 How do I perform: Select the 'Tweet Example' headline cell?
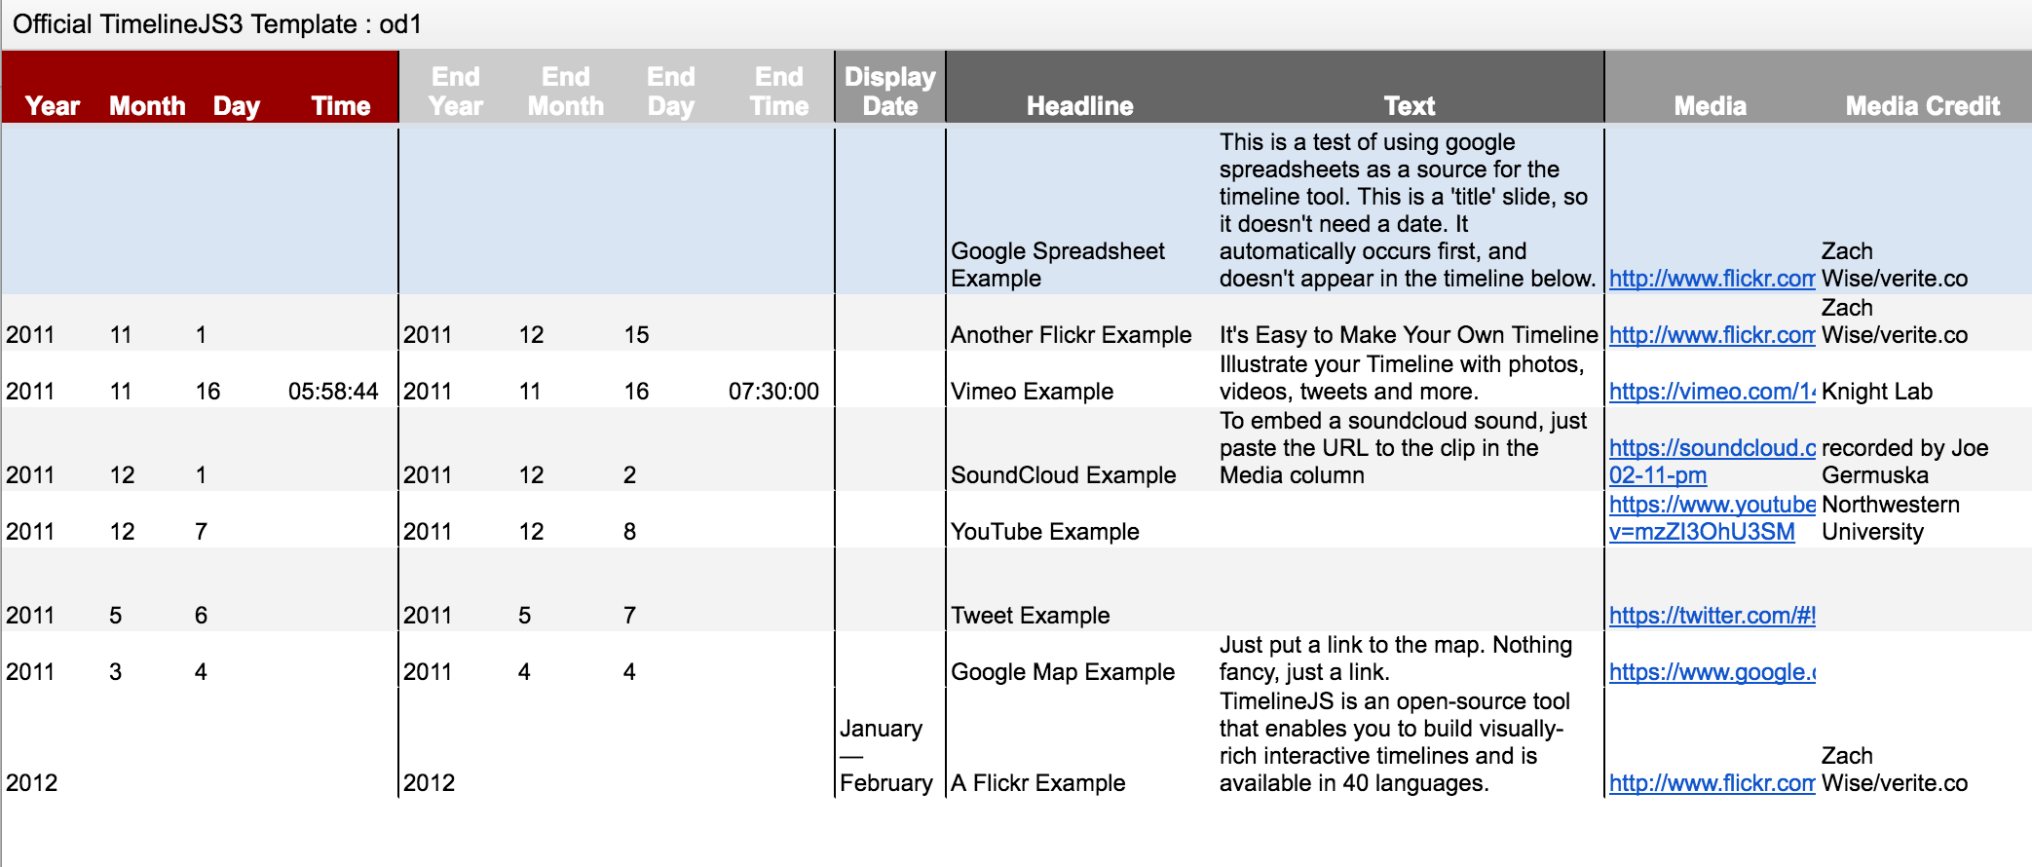(x=1031, y=616)
